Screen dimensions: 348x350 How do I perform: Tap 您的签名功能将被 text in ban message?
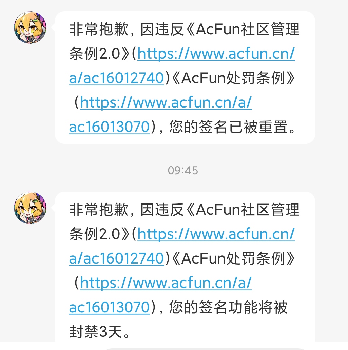[228, 307]
